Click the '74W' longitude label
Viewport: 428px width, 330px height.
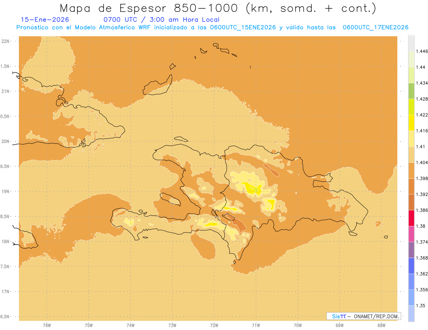coord(131,325)
